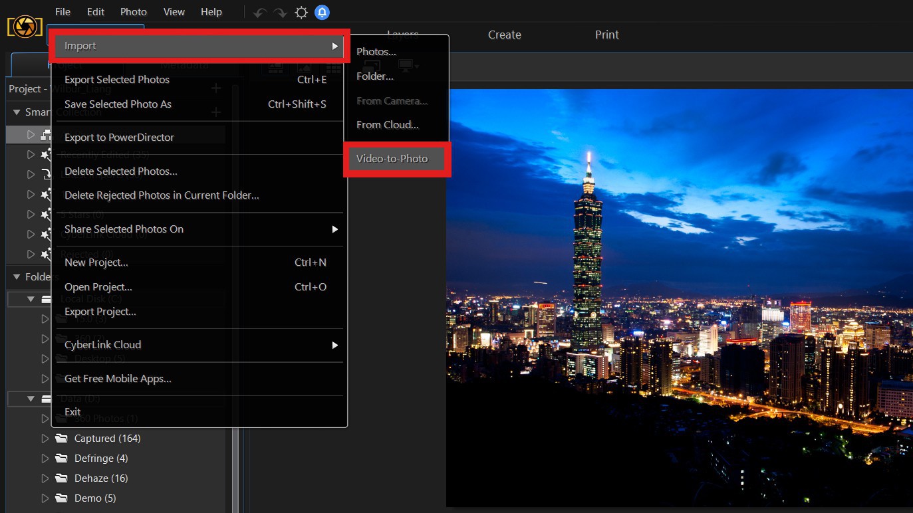Click the Captured (164) folder icon
Viewport: 913px width, 513px height.
coord(62,439)
